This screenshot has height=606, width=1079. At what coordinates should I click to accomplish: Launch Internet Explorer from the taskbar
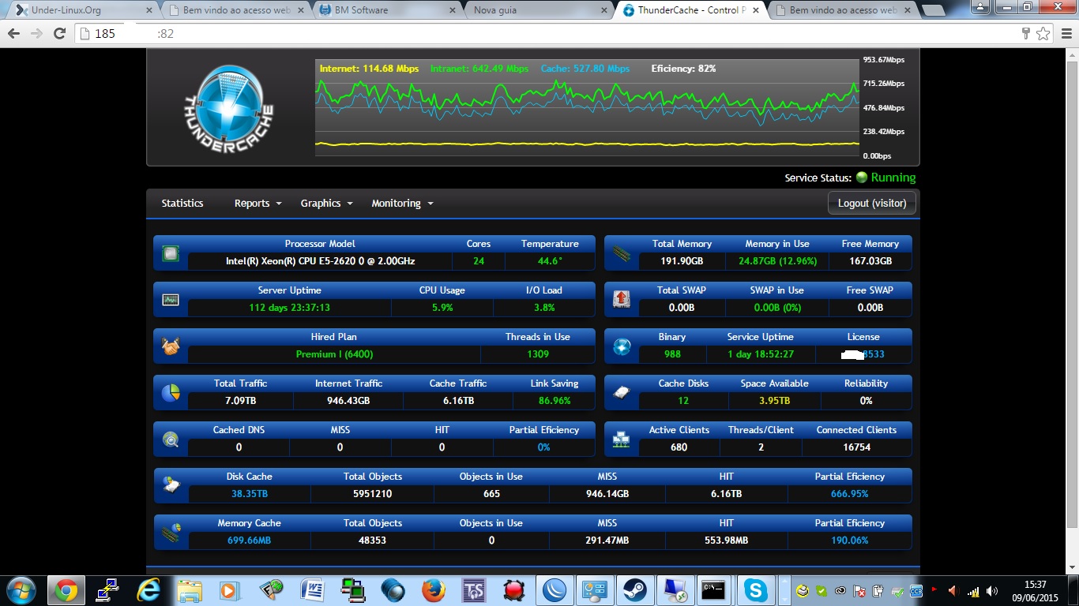click(148, 589)
